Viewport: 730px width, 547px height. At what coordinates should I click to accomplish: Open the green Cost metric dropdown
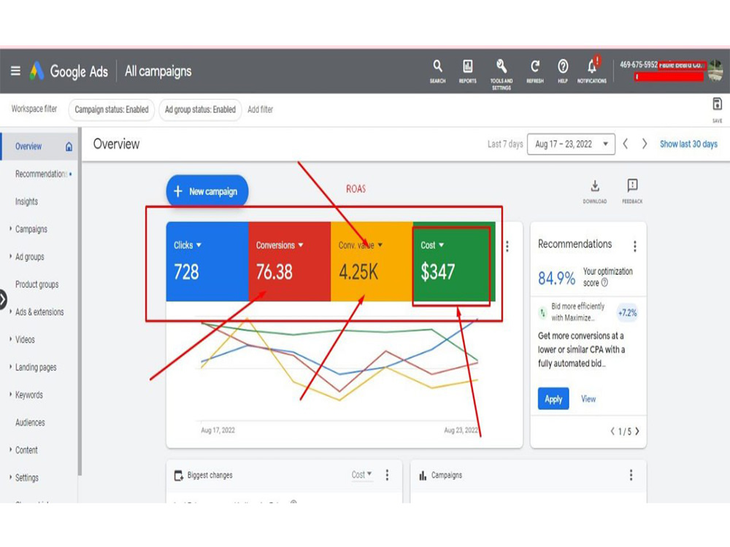432,245
